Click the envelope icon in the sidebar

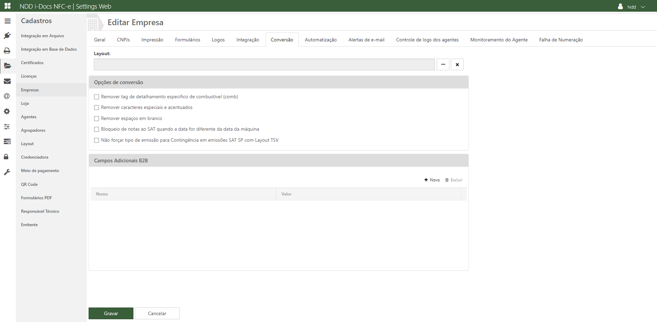point(7,81)
